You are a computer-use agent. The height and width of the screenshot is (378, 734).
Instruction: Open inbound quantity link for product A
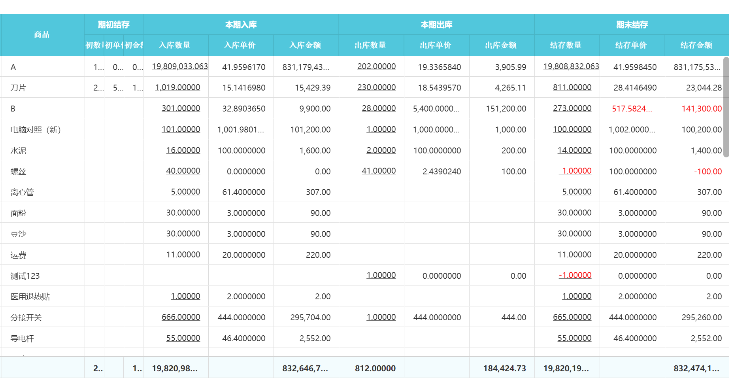click(x=179, y=66)
